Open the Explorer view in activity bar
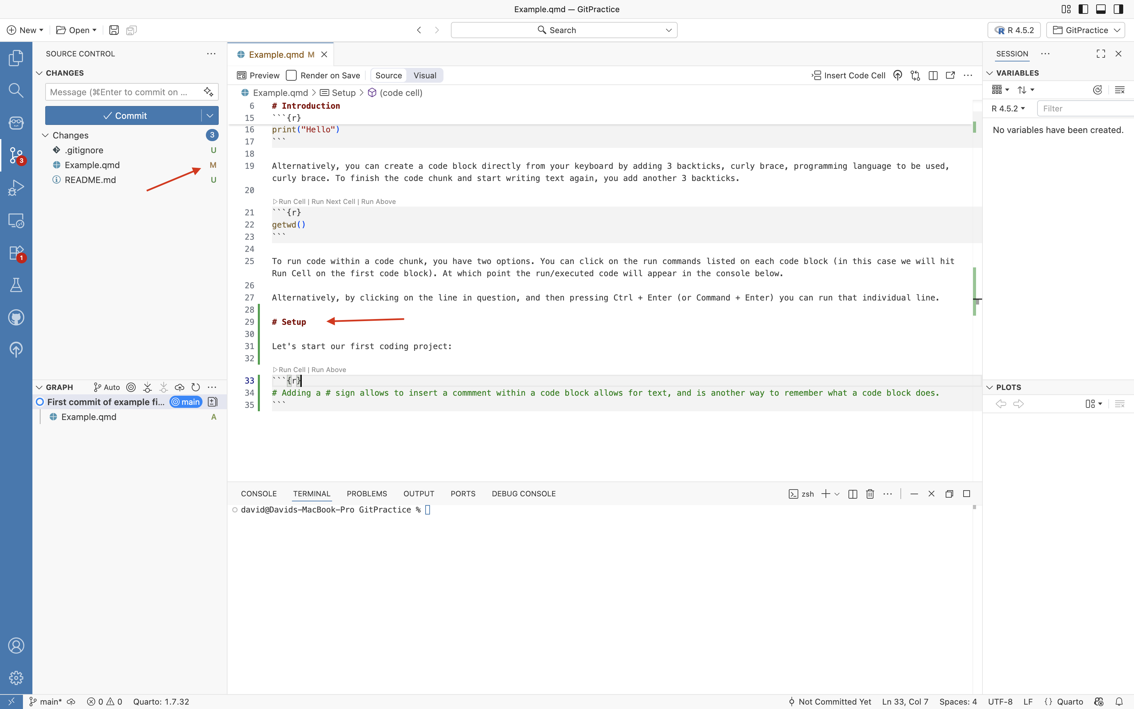Screen dimensions: 1134x709 16,58
